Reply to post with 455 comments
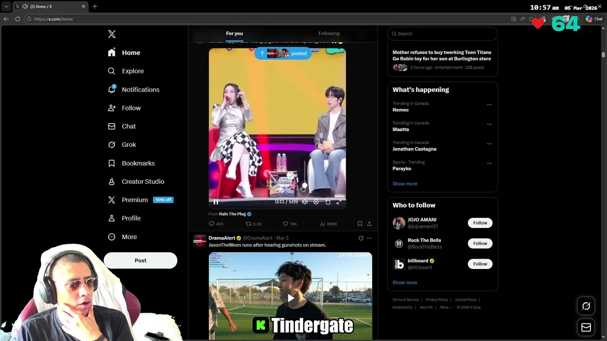 (216, 224)
